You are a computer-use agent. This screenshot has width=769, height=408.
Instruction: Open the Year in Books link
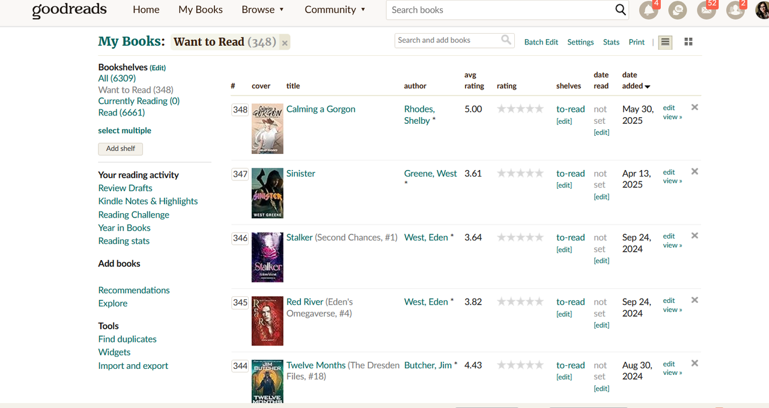124,228
